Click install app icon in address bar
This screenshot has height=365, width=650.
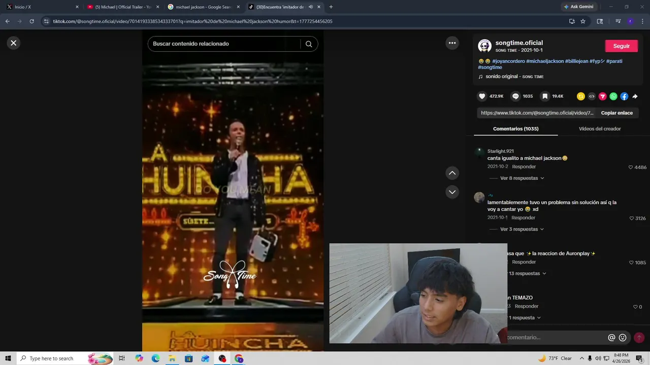tap(572, 21)
